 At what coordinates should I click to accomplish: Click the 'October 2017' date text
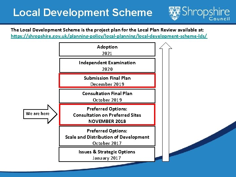[x=107, y=143]
